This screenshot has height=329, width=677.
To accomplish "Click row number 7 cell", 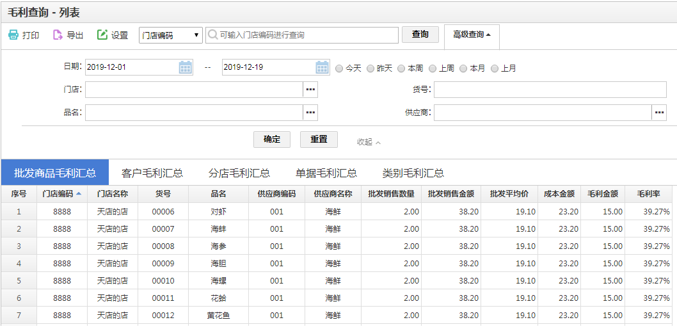I will point(19,315).
